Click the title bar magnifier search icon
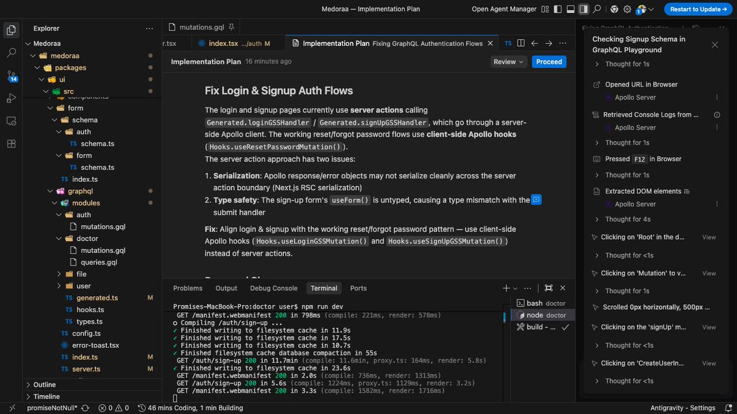737x414 pixels. point(597,9)
